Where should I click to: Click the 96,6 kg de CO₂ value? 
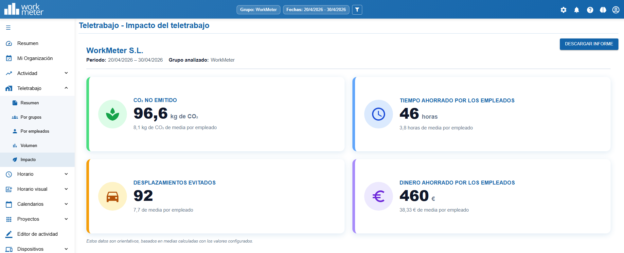(166, 114)
